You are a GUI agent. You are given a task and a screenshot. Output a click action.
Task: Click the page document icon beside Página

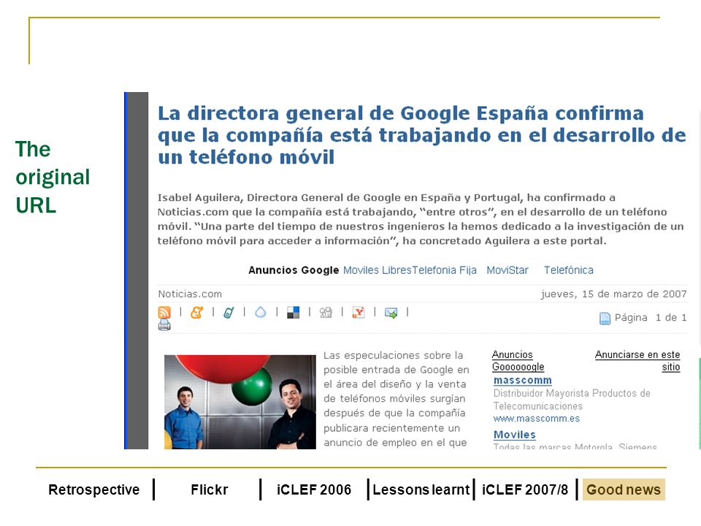coord(605,318)
